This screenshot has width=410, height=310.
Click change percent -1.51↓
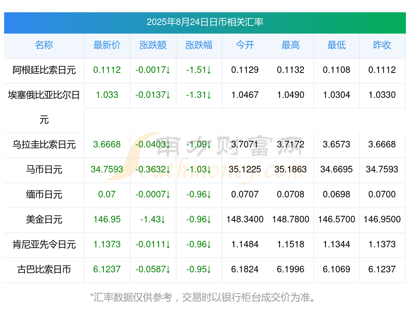coord(199,70)
